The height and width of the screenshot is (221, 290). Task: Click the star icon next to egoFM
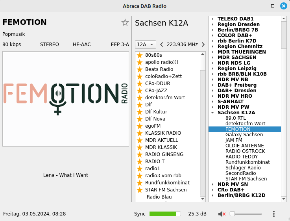pos(140,126)
